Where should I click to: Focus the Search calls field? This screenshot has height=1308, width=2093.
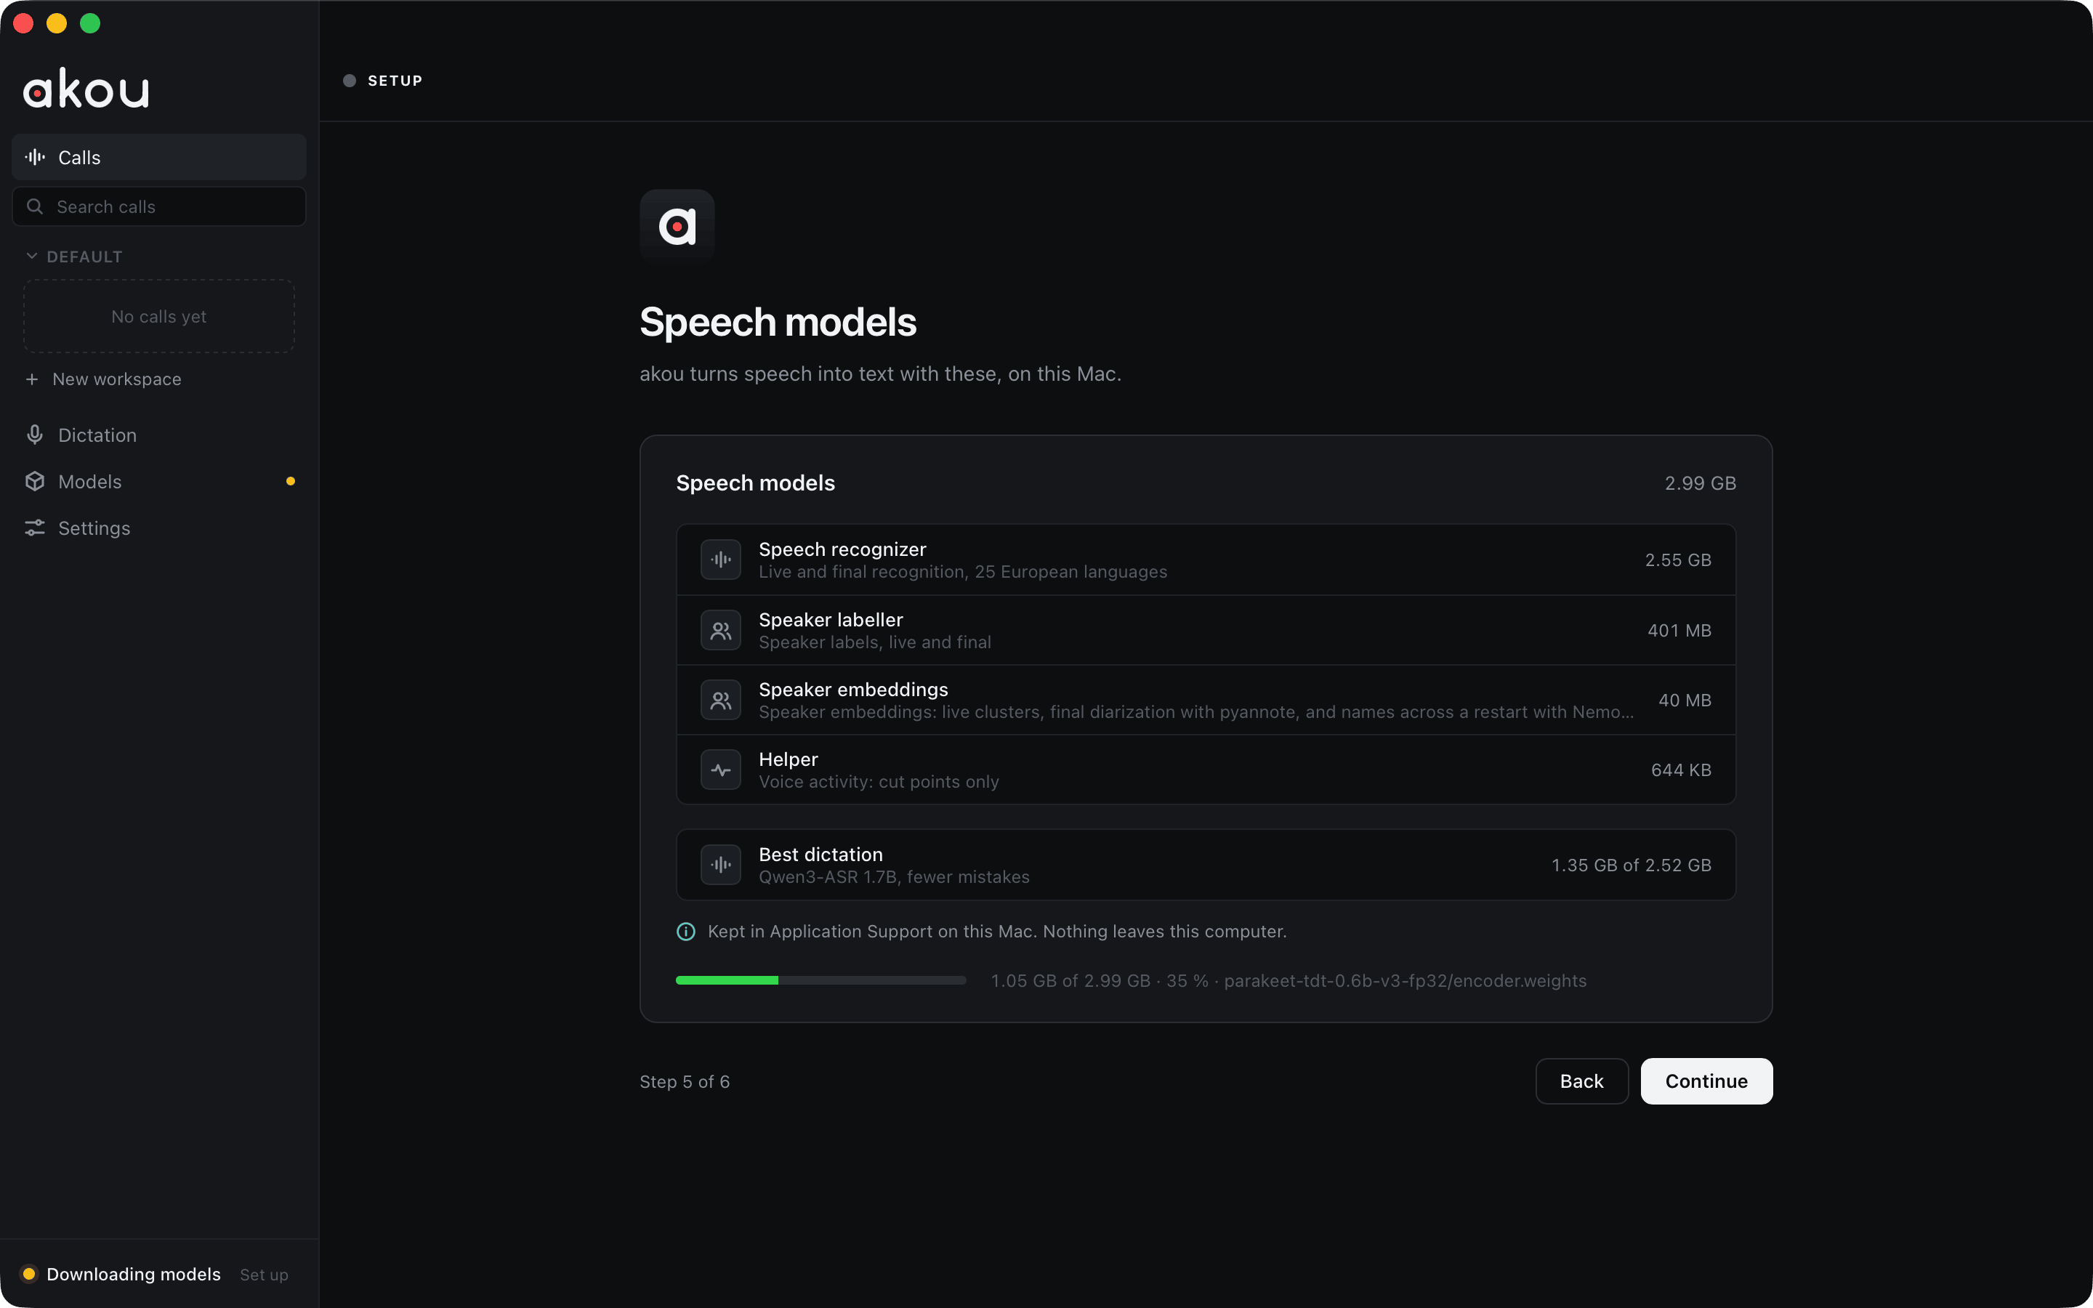159,207
